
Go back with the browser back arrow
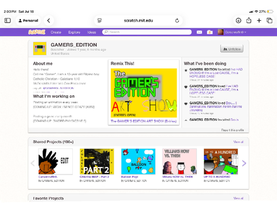pos(48,20)
